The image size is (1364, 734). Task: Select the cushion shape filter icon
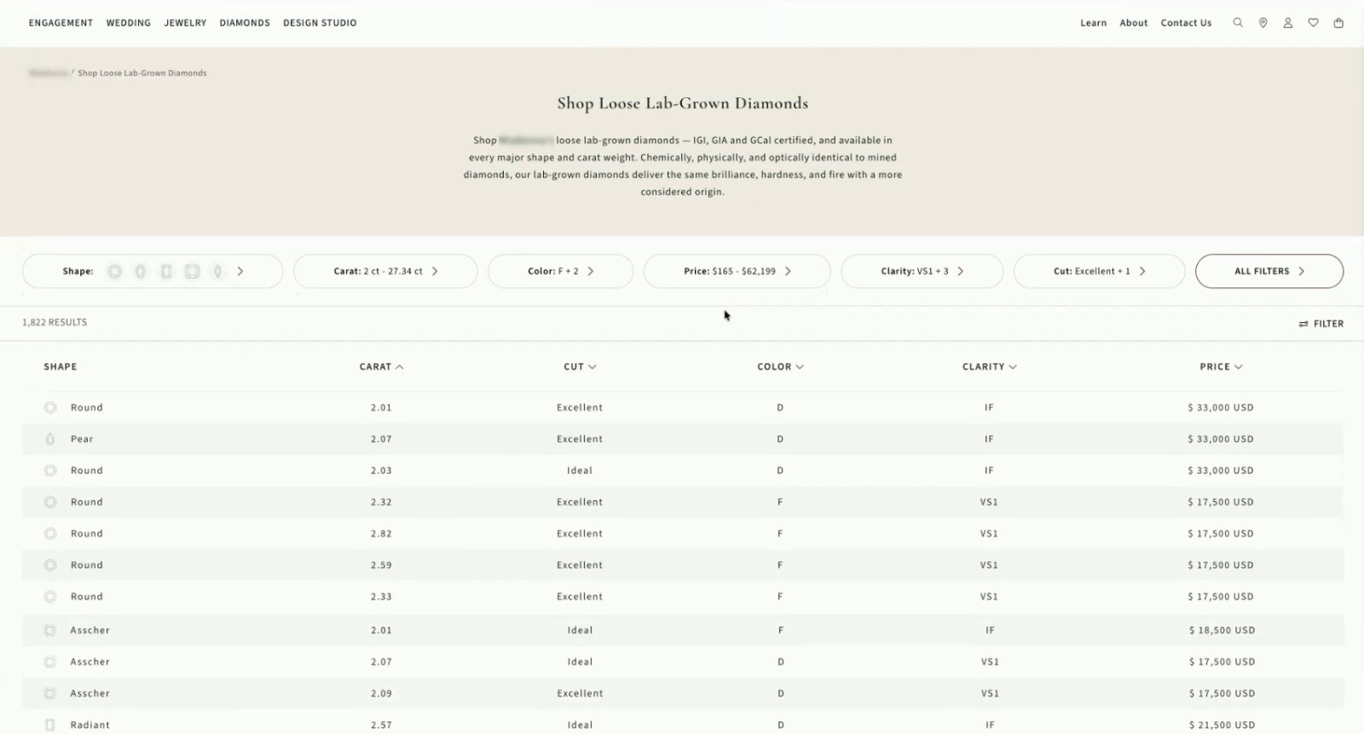(x=192, y=271)
